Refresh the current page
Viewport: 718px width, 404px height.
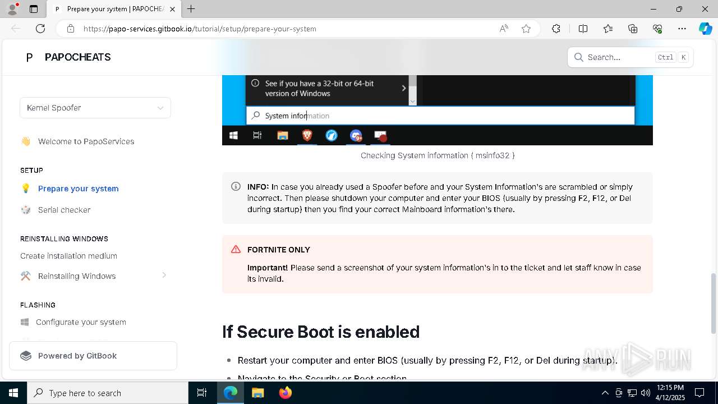tap(40, 29)
